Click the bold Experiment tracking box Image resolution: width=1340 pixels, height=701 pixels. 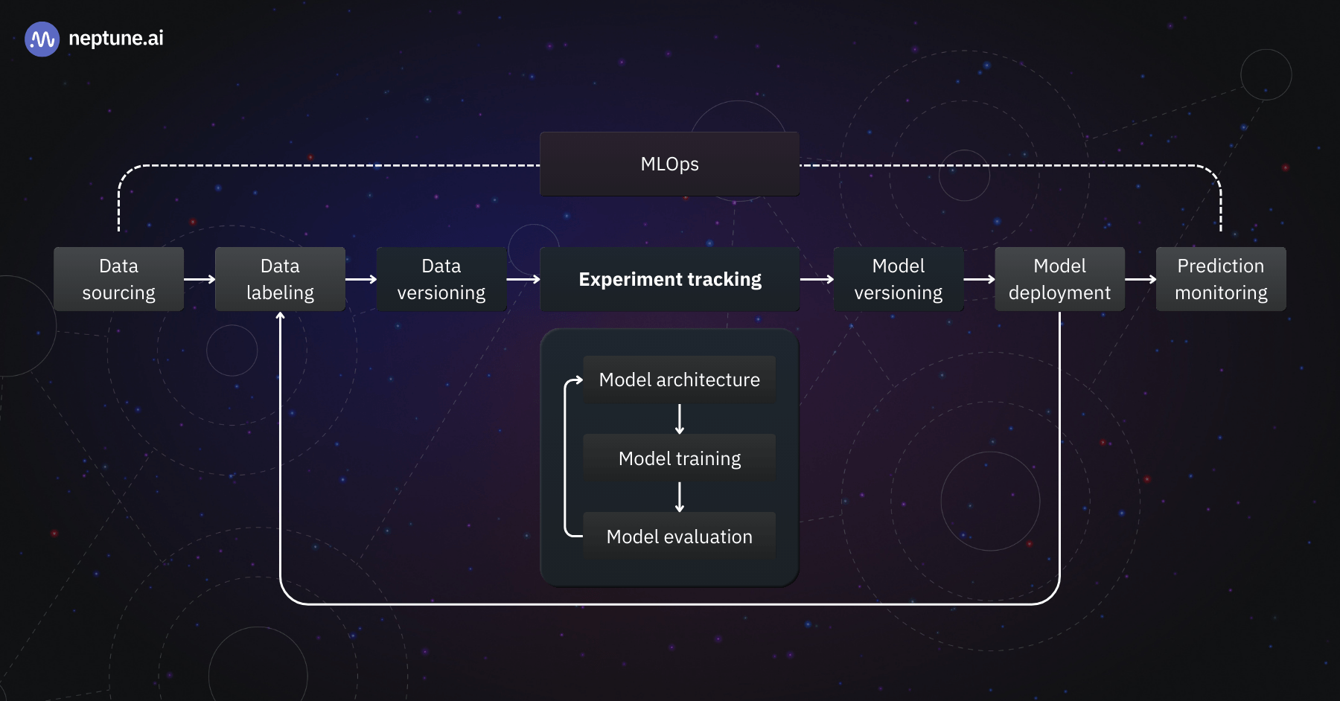point(669,278)
